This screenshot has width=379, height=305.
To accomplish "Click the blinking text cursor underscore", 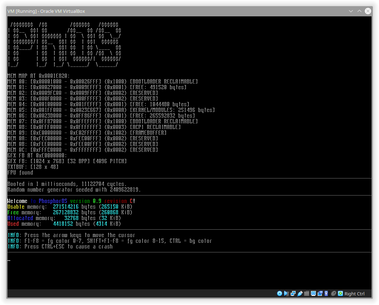I will coord(9,261).
